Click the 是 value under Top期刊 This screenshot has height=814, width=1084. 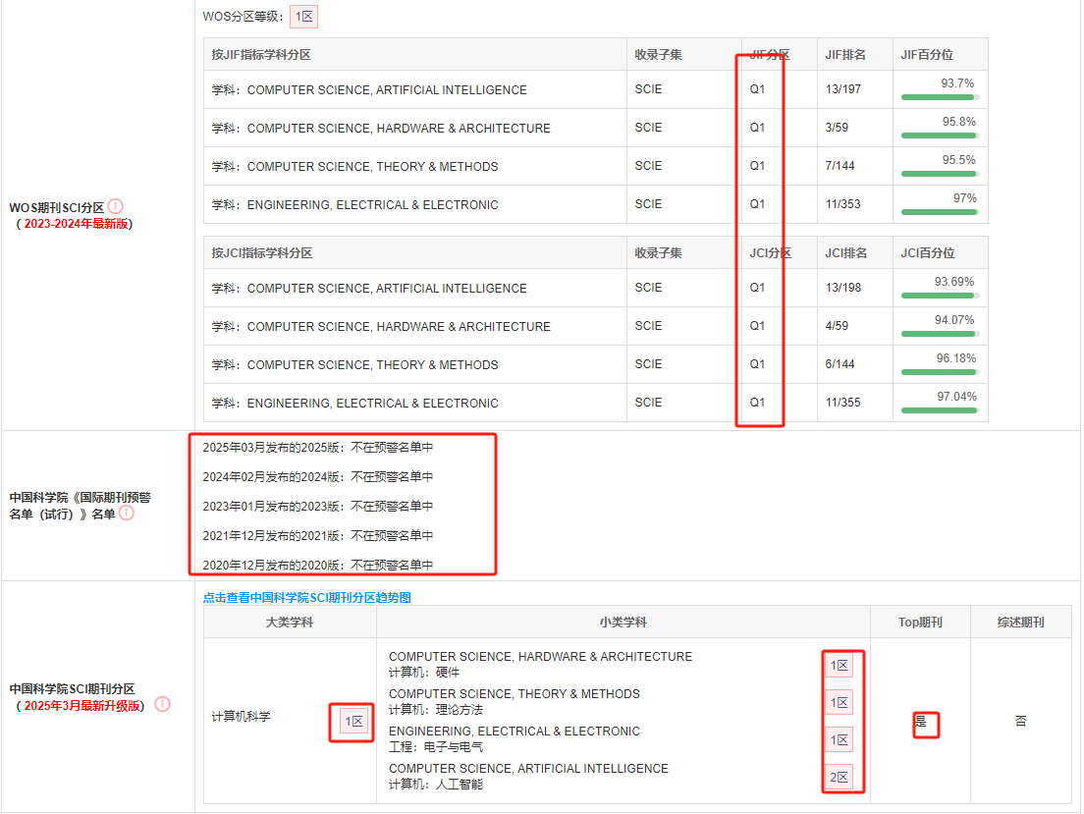point(920,722)
